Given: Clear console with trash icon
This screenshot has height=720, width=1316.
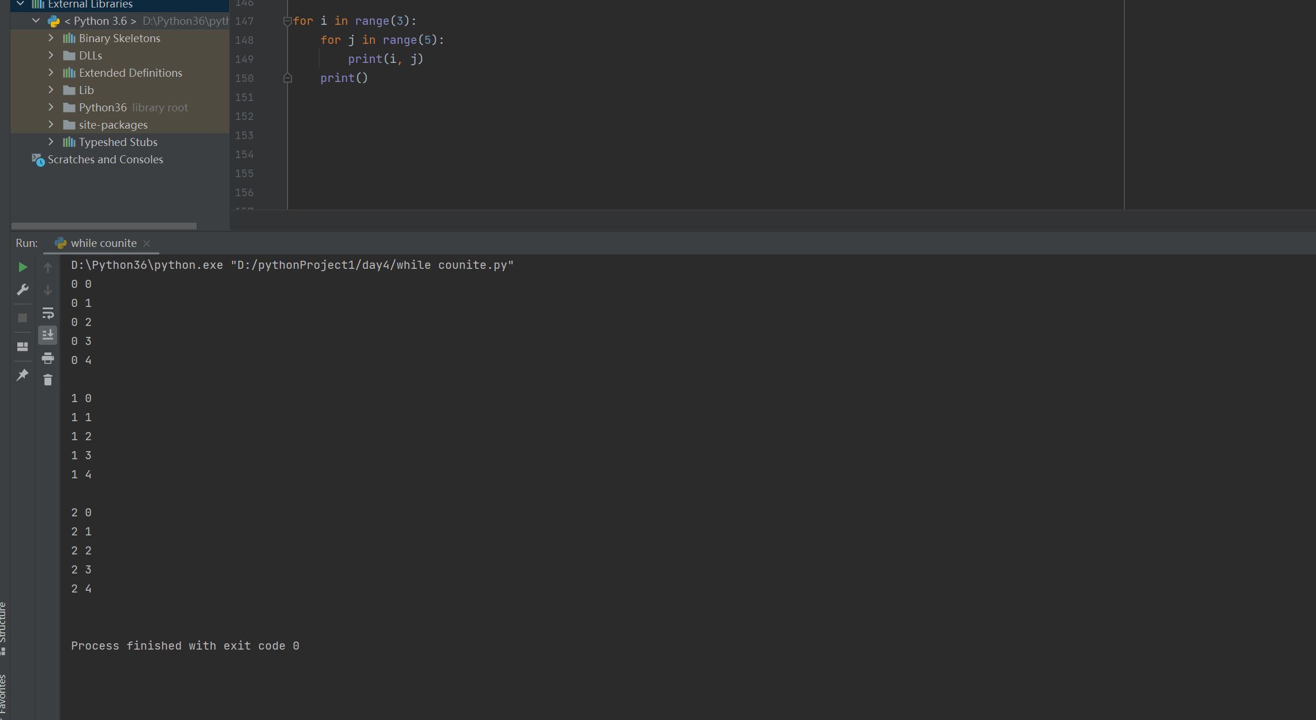Looking at the screenshot, I should (x=48, y=380).
